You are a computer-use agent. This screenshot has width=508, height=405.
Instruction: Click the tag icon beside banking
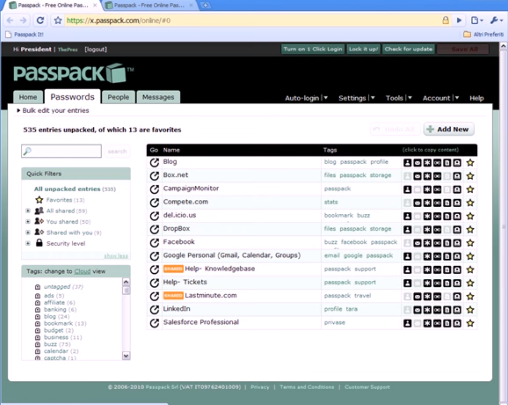38,310
